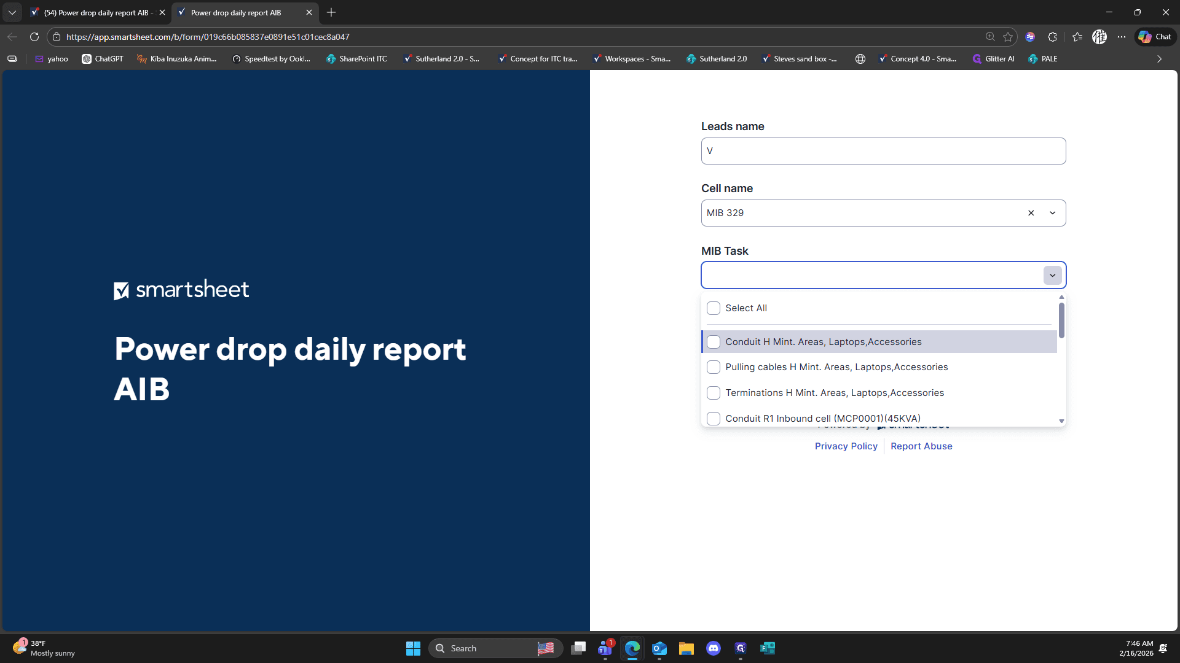
Task: Show more bookmarks chevron
Action: pyautogui.click(x=1159, y=59)
